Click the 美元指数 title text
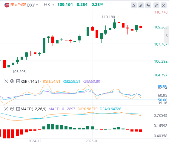Image resolution: width=169 pixels, height=145 pixels. coord(18,5)
